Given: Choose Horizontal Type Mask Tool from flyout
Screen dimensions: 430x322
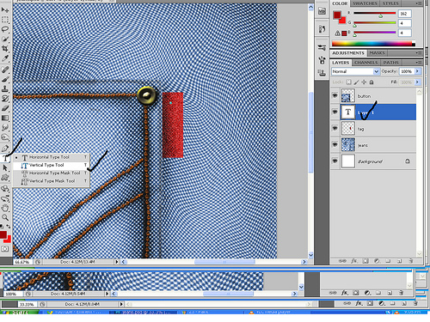Looking at the screenshot, I should (52, 173).
